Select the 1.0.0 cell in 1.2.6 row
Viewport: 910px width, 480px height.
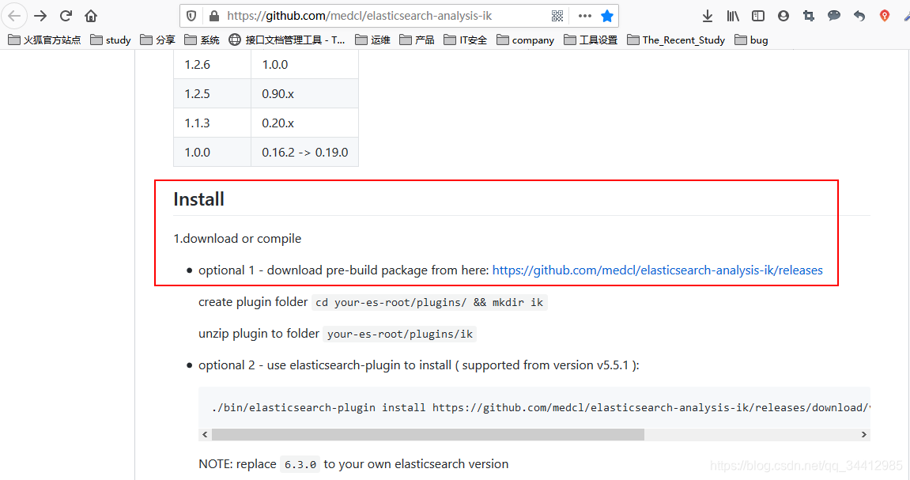(x=304, y=64)
